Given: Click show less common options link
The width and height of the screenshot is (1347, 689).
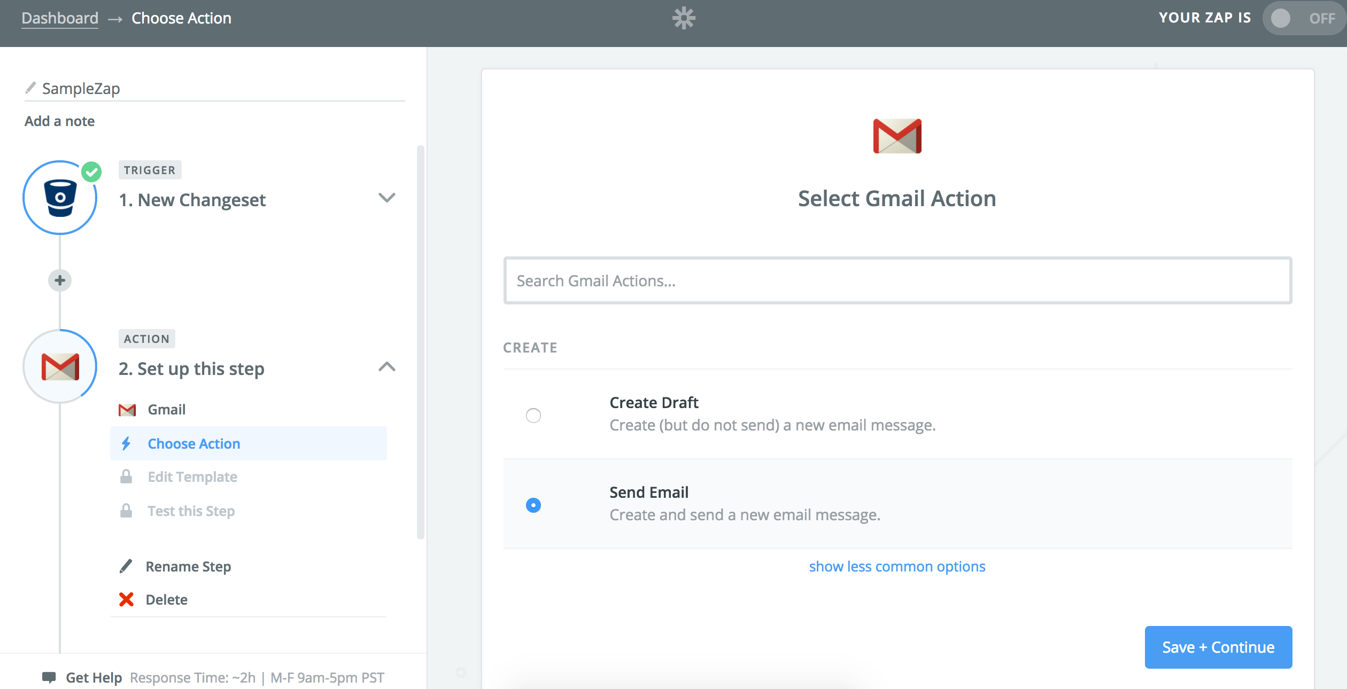Looking at the screenshot, I should [x=897, y=566].
